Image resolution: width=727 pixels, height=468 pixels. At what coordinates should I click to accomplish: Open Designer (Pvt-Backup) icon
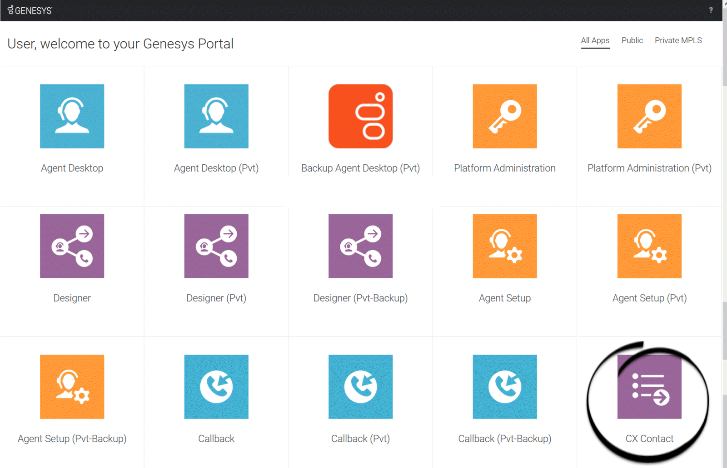coord(360,246)
